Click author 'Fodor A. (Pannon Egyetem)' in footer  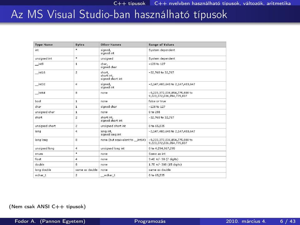click(50, 221)
